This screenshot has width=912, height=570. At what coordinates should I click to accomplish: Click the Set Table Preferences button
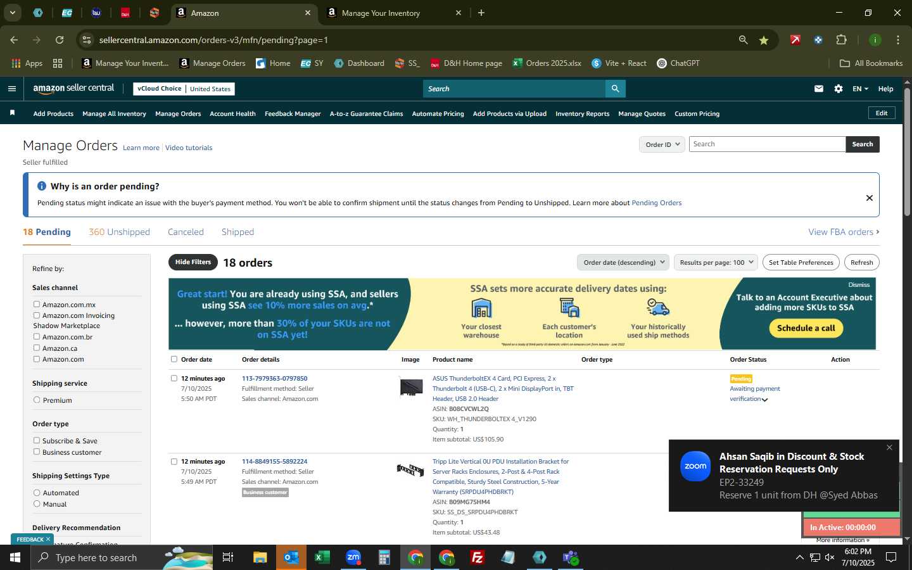pos(801,262)
